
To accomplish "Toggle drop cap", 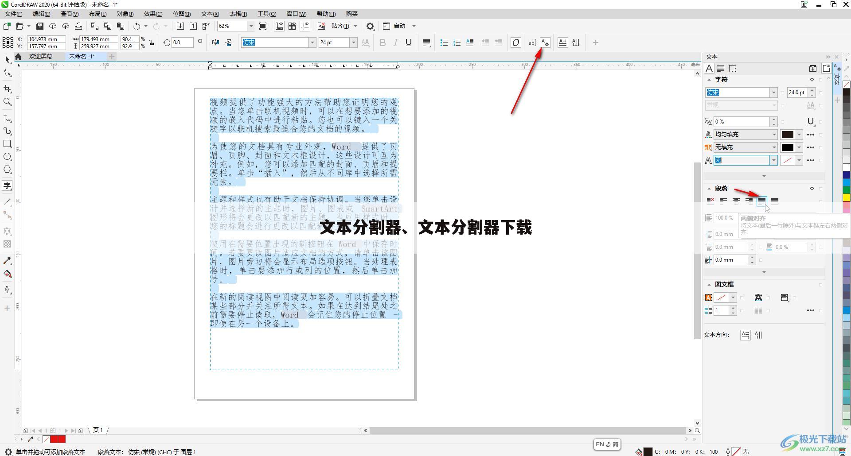I will point(470,43).
